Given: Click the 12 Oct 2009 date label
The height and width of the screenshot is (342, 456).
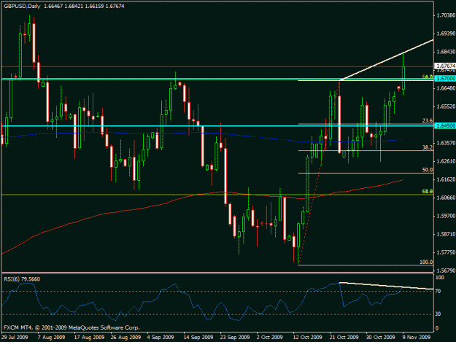Looking at the screenshot, I should [307, 337].
